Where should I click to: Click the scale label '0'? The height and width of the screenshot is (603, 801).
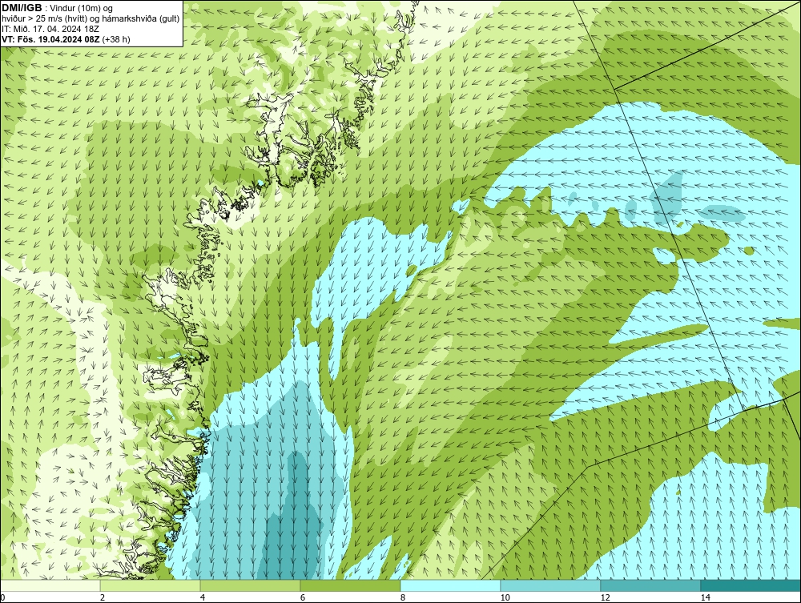click(2, 597)
